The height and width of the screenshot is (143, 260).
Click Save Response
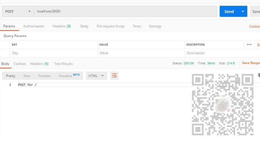click(x=251, y=63)
